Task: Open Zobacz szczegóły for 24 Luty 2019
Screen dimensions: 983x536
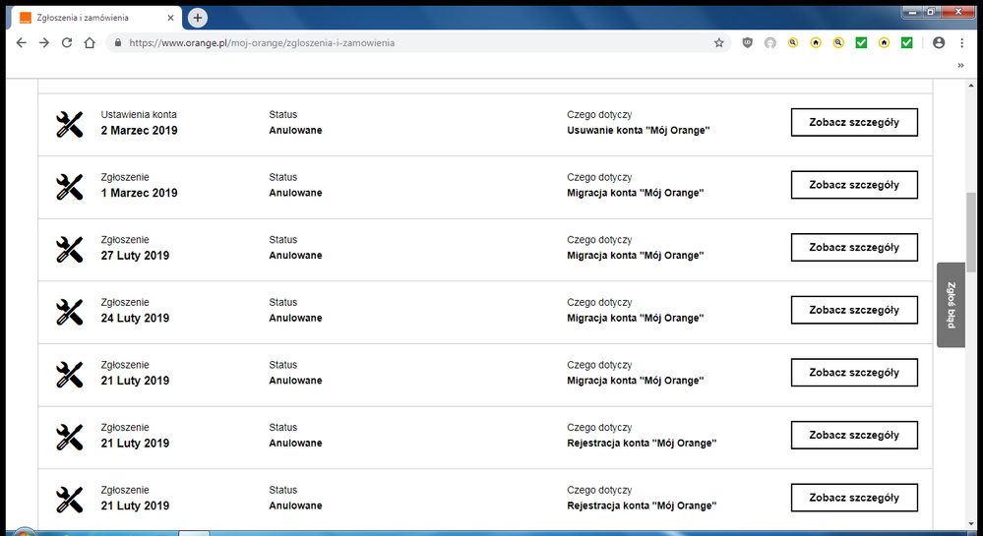Action: [x=854, y=310]
